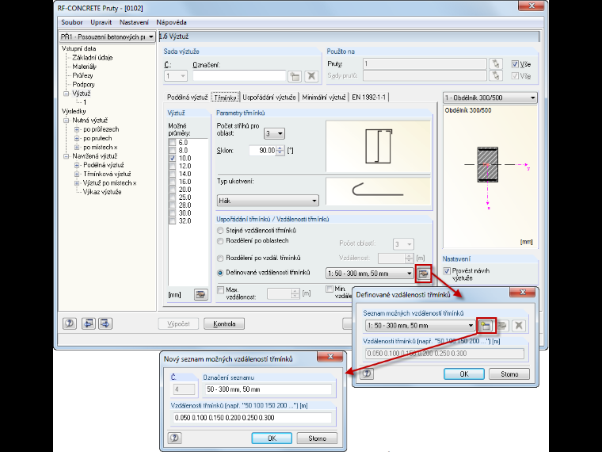Go to previous table with back arrow icon
Image resolution: width=602 pixels, height=452 pixels.
[x=89, y=324]
